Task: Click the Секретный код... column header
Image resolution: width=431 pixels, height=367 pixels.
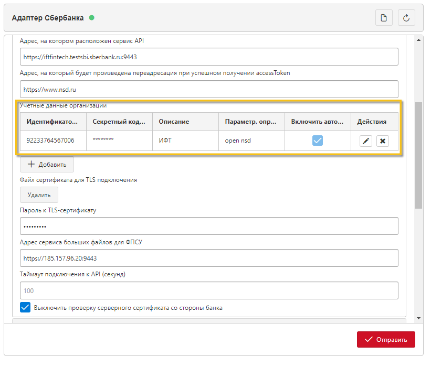Action: coord(119,122)
